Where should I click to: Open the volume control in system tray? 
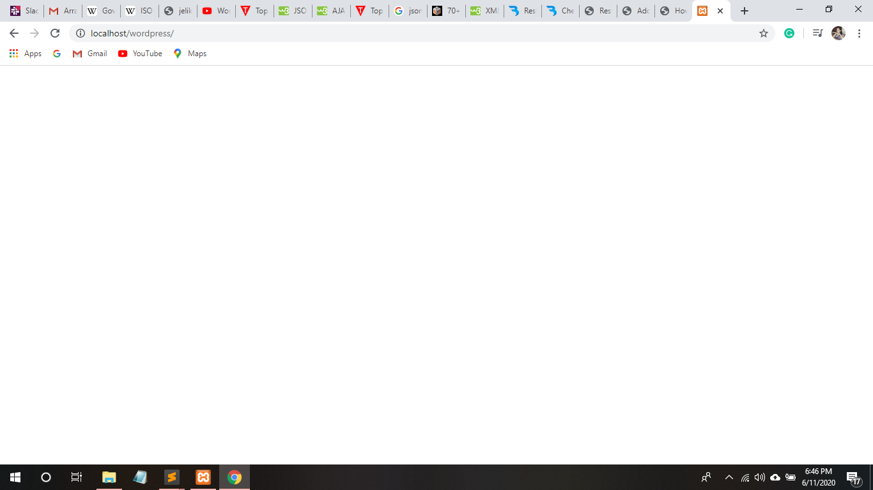pos(760,477)
